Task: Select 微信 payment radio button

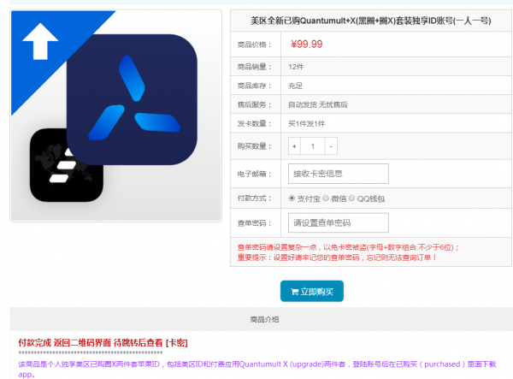Action: click(326, 198)
